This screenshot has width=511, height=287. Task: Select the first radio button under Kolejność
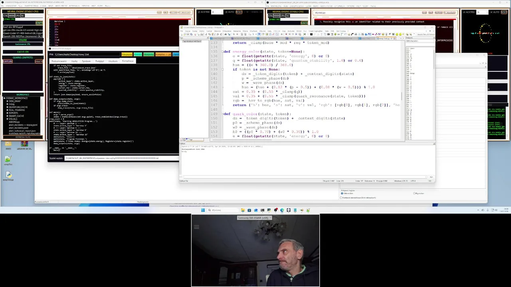[x=342, y=193]
